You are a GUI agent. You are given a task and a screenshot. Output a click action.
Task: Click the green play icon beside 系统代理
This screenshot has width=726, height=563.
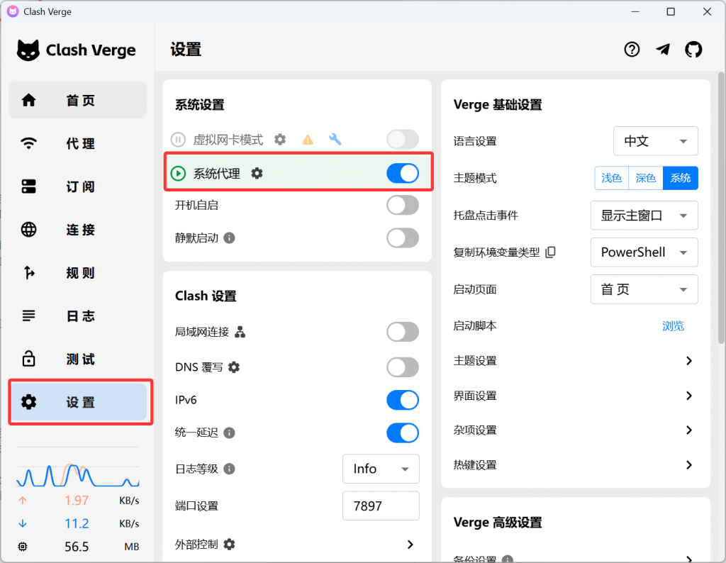coord(178,174)
